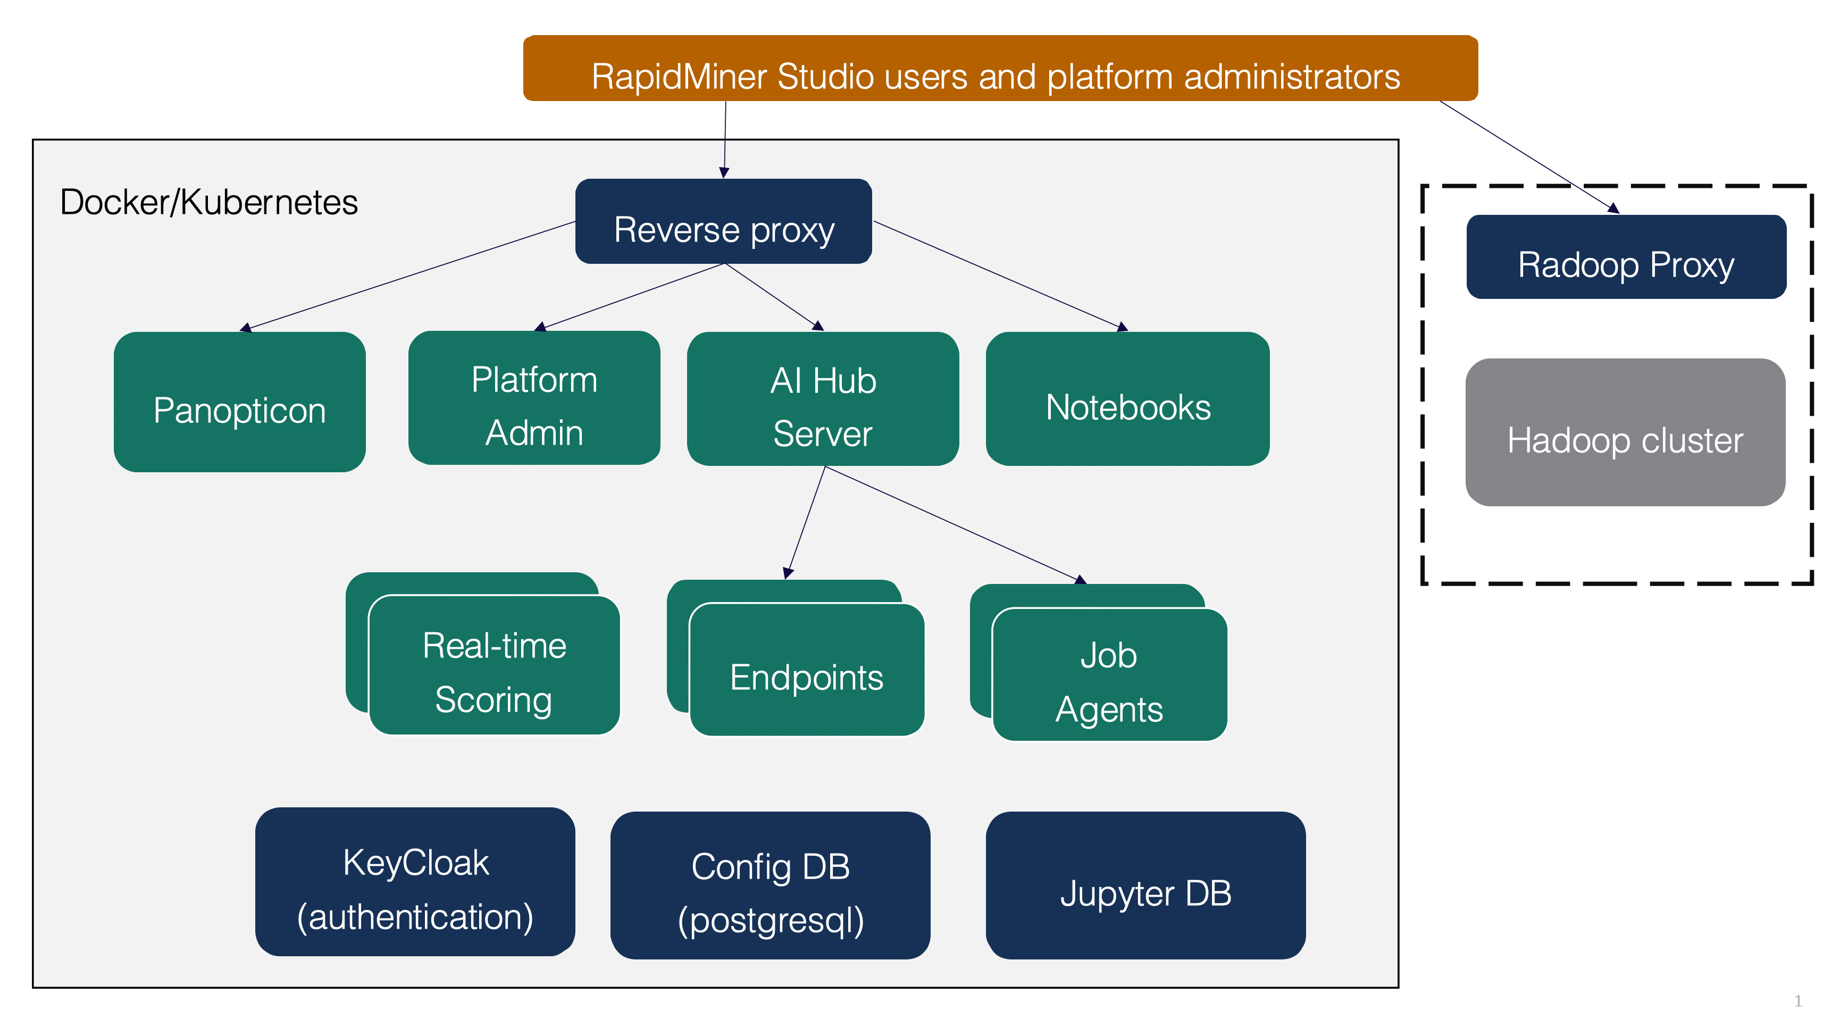Select the KeyCloak authentication node

pos(415,882)
